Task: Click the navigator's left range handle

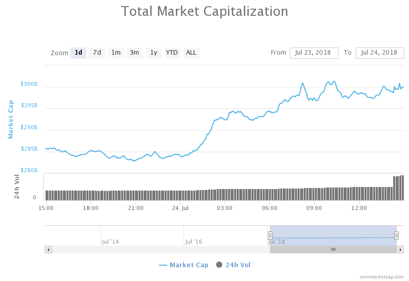Action: [x=270, y=236]
